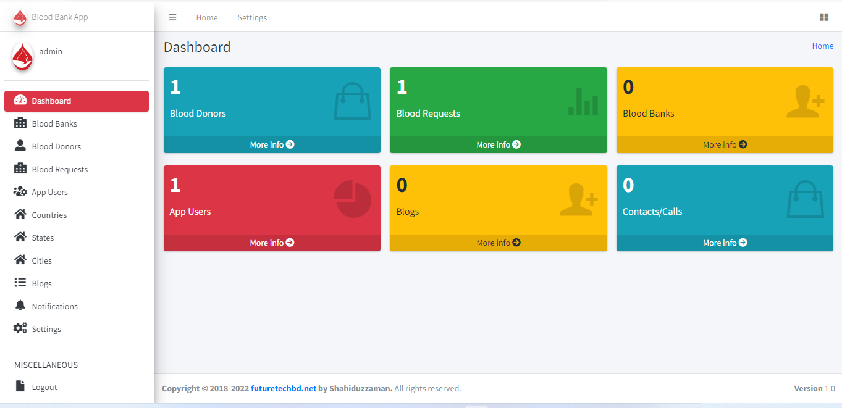Go to Home in top navigation bar
This screenshot has height=408, width=842.
(207, 17)
